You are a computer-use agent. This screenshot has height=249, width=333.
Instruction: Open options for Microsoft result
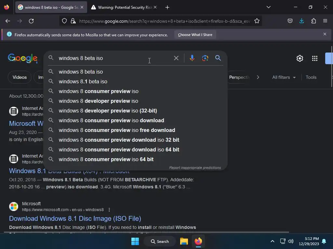(x=109, y=210)
